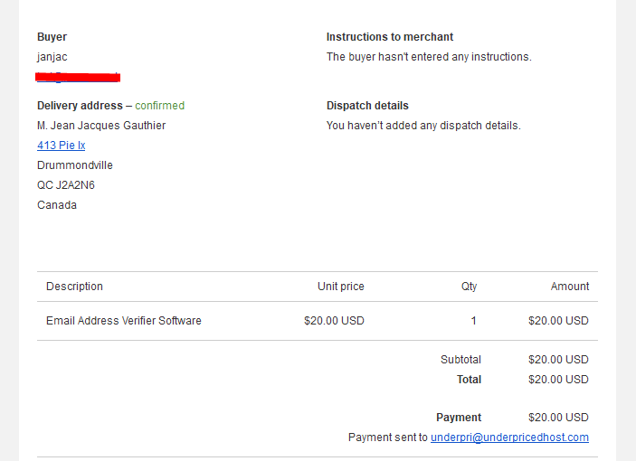636x461 pixels.
Task: Click the postal code QC J2A2N6
Action: coord(66,185)
